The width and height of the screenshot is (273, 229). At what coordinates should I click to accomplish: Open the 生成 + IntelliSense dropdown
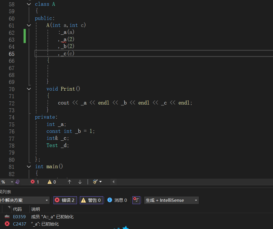171,200
